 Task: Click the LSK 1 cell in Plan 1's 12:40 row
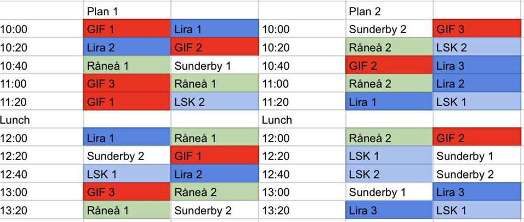(x=127, y=174)
